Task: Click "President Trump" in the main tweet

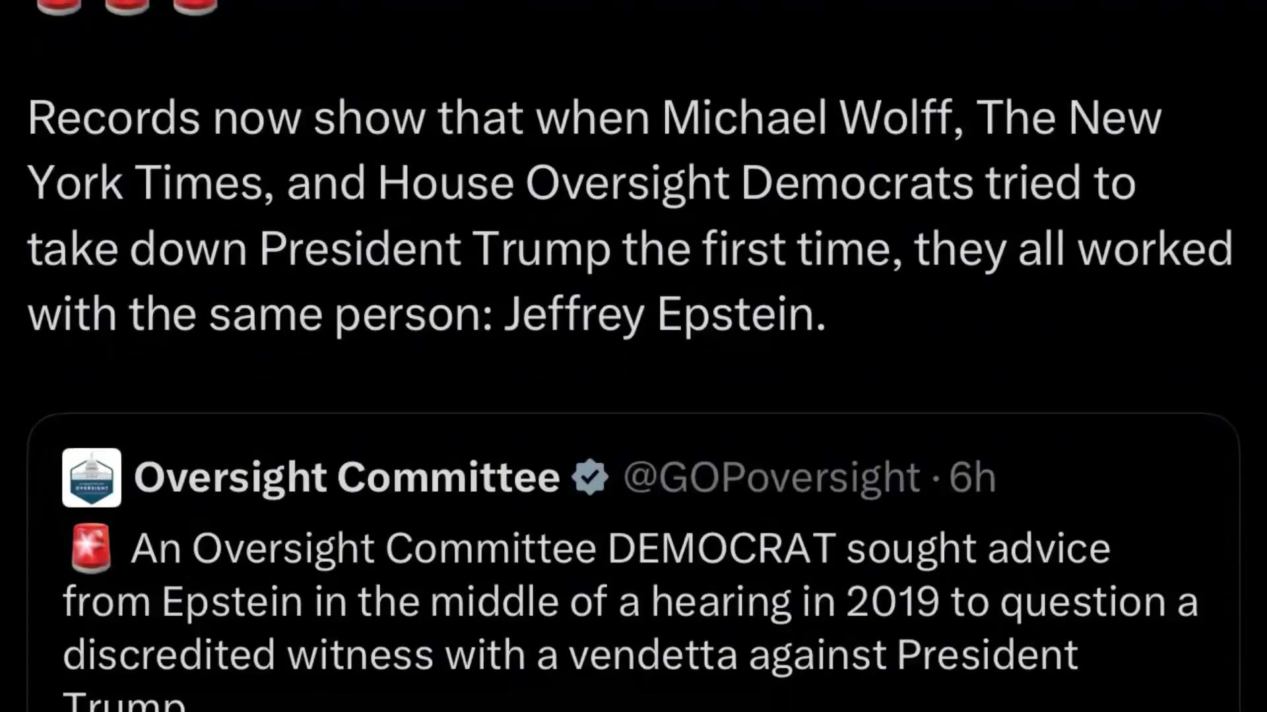Action: [x=434, y=249]
